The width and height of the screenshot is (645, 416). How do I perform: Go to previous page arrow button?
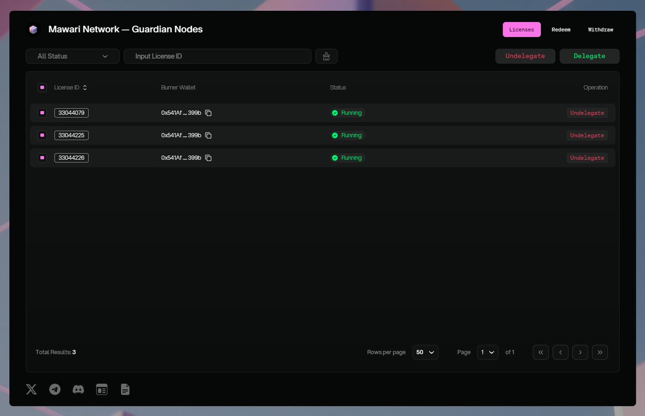coord(561,352)
